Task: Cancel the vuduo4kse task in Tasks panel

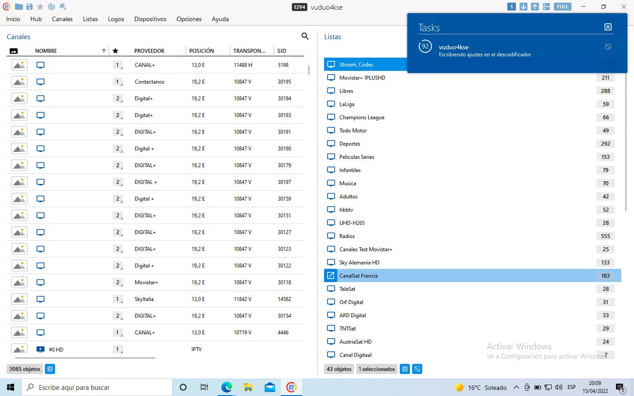Action: (608, 47)
